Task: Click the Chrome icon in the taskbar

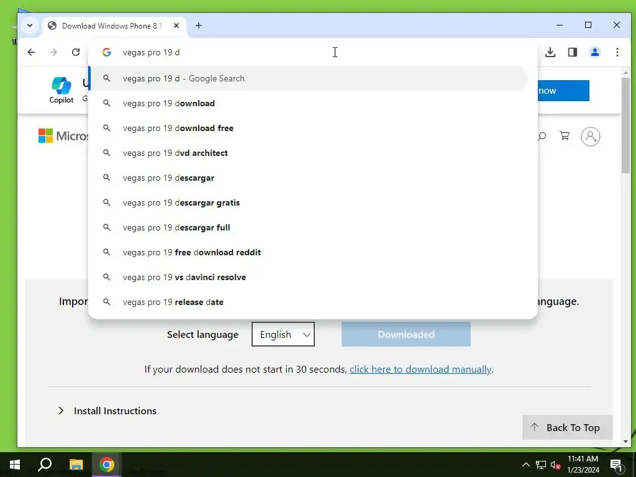Action: click(x=107, y=465)
